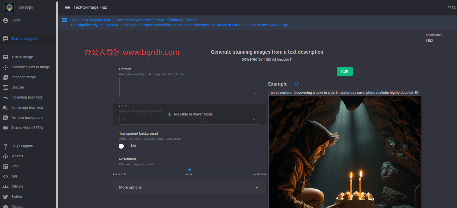Image resolution: width=457 pixels, height=208 pixels.
Task: Open Upscale via its sidebar icon
Action: (5, 87)
